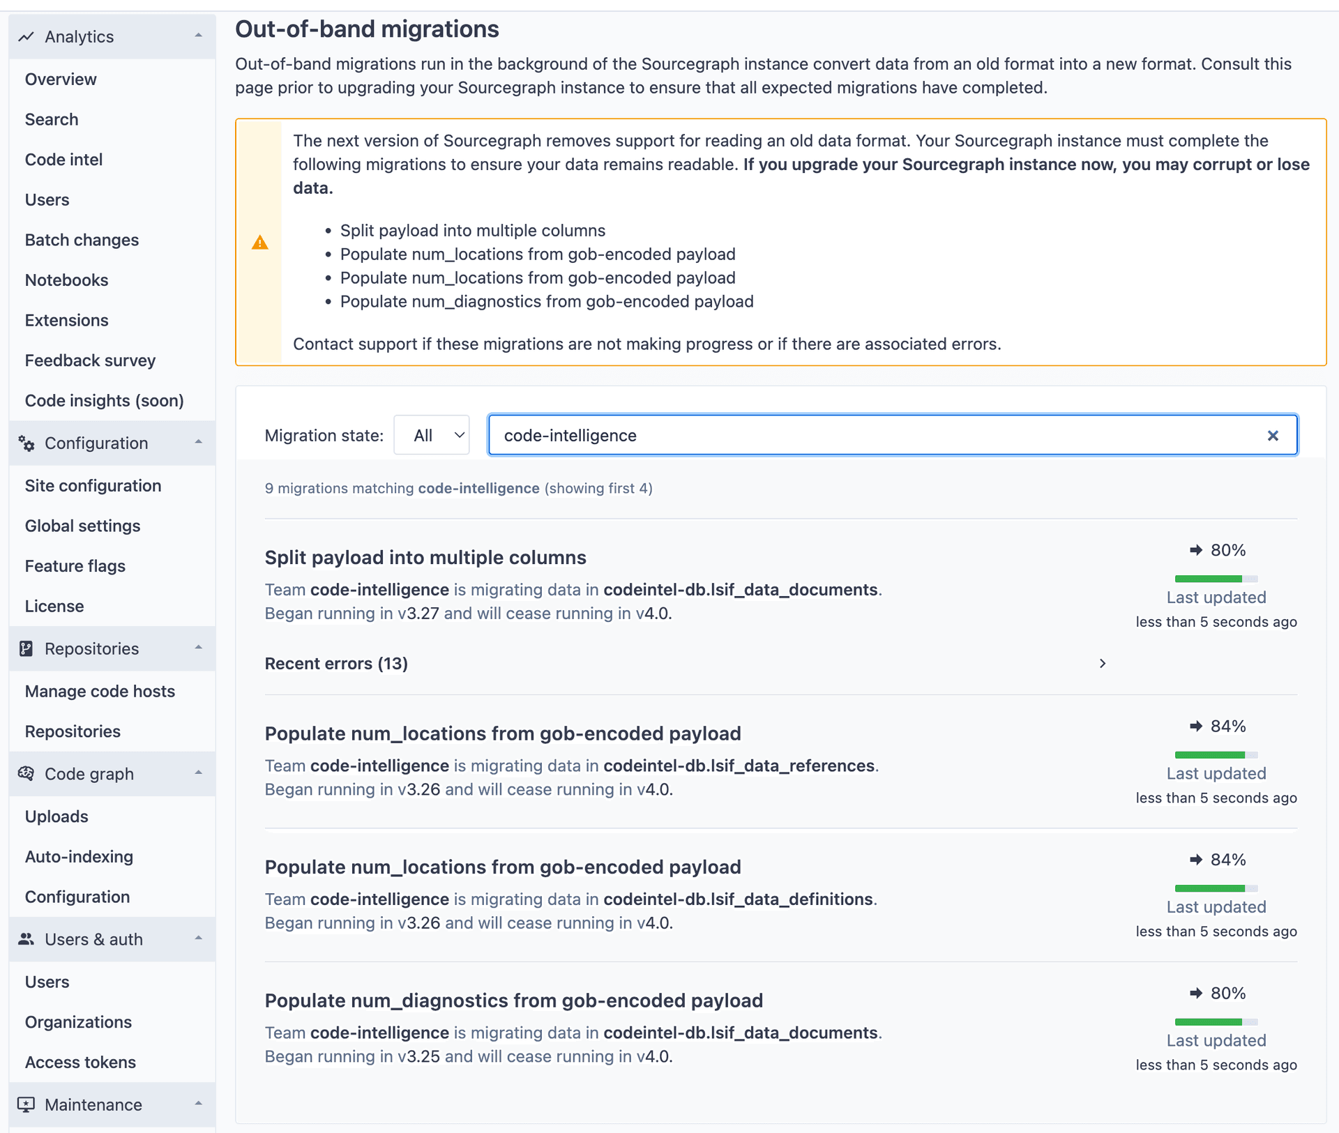The image size is (1339, 1133).
Task: Click the lsif_data_definitions 84% arrow icon
Action: tap(1196, 860)
